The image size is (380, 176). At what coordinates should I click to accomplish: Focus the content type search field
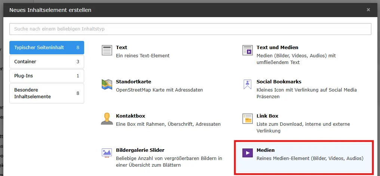[x=190, y=29]
